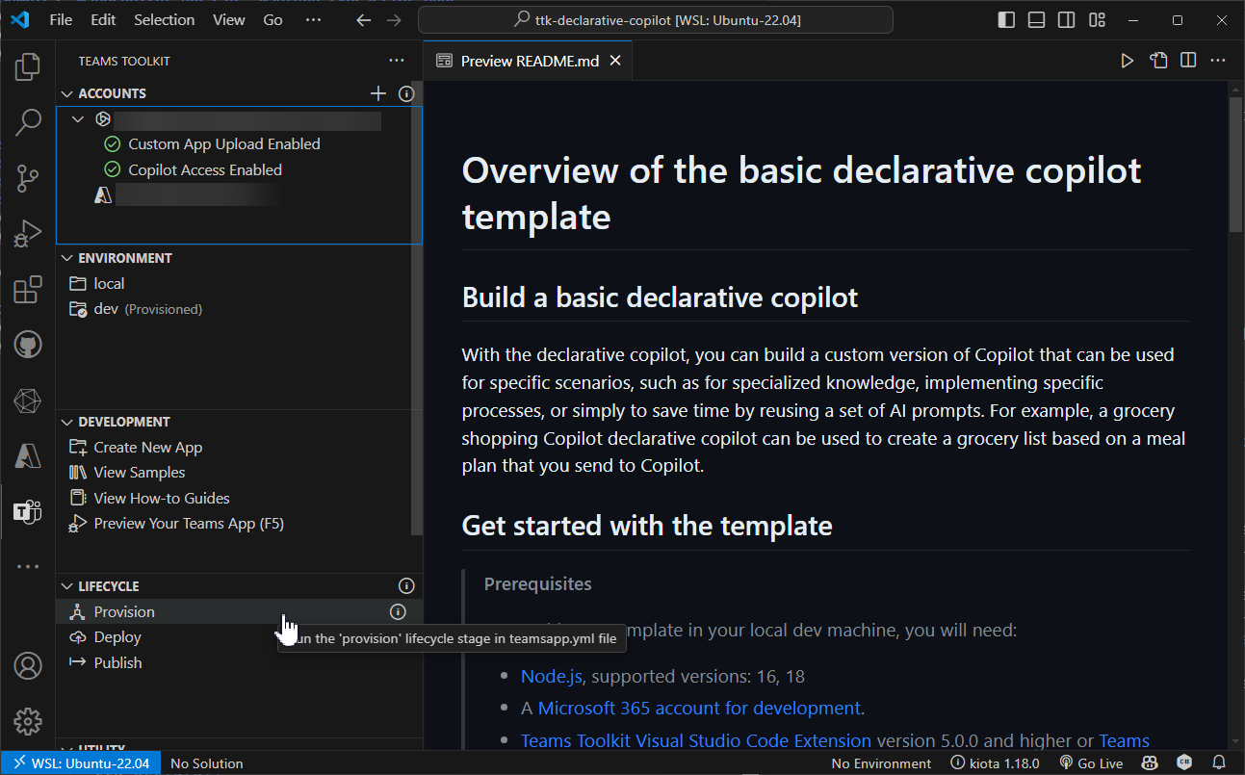
Task: Run the Provision lifecycle step
Action: 239,611
